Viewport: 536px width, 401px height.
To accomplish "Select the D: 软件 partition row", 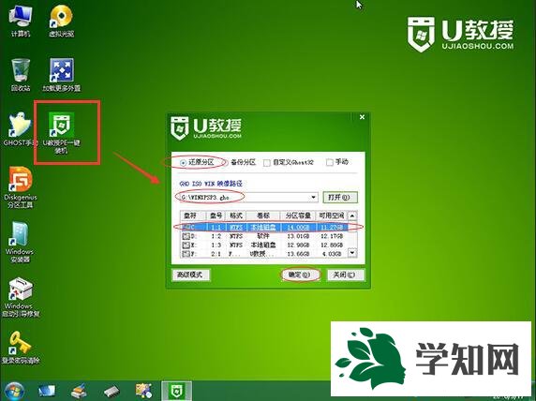I will coord(264,236).
